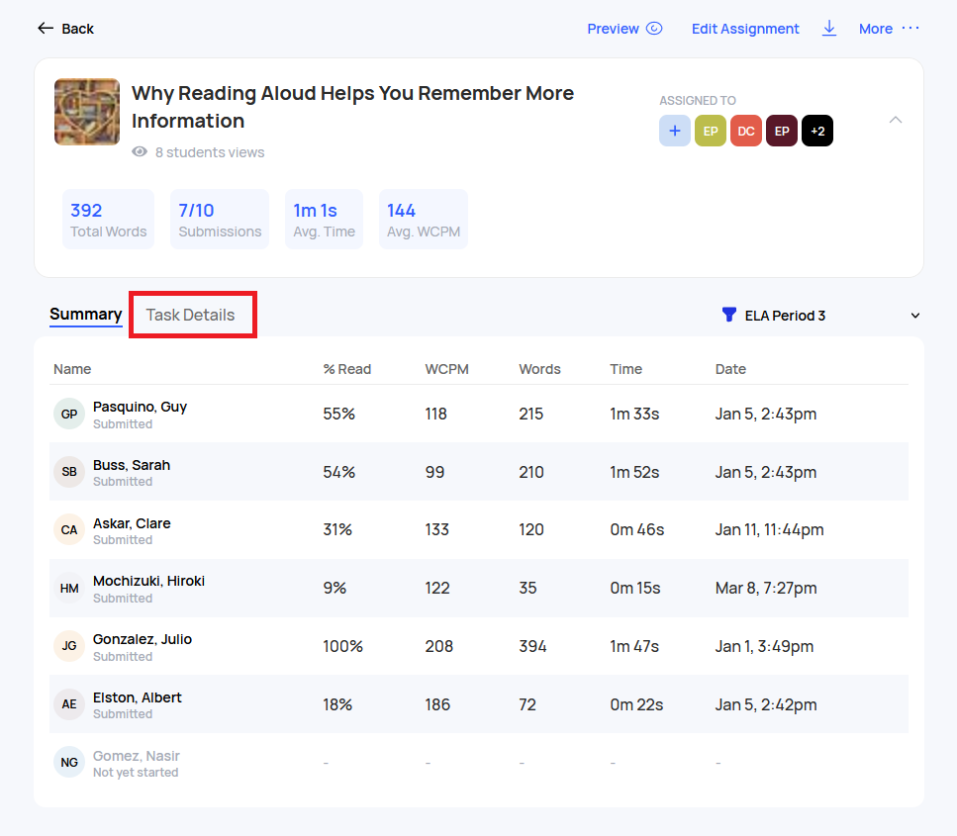This screenshot has height=836, width=957.
Task: Click the HM avatar for Mochizuki, Hiroki
Action: [69, 589]
